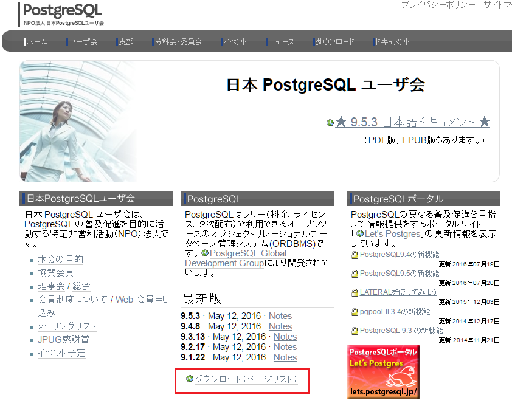Open the 協賛会員 link
This screenshot has width=512, height=406.
55,273
